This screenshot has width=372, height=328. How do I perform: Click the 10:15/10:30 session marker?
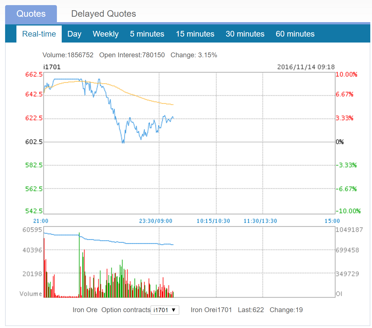tap(213, 221)
